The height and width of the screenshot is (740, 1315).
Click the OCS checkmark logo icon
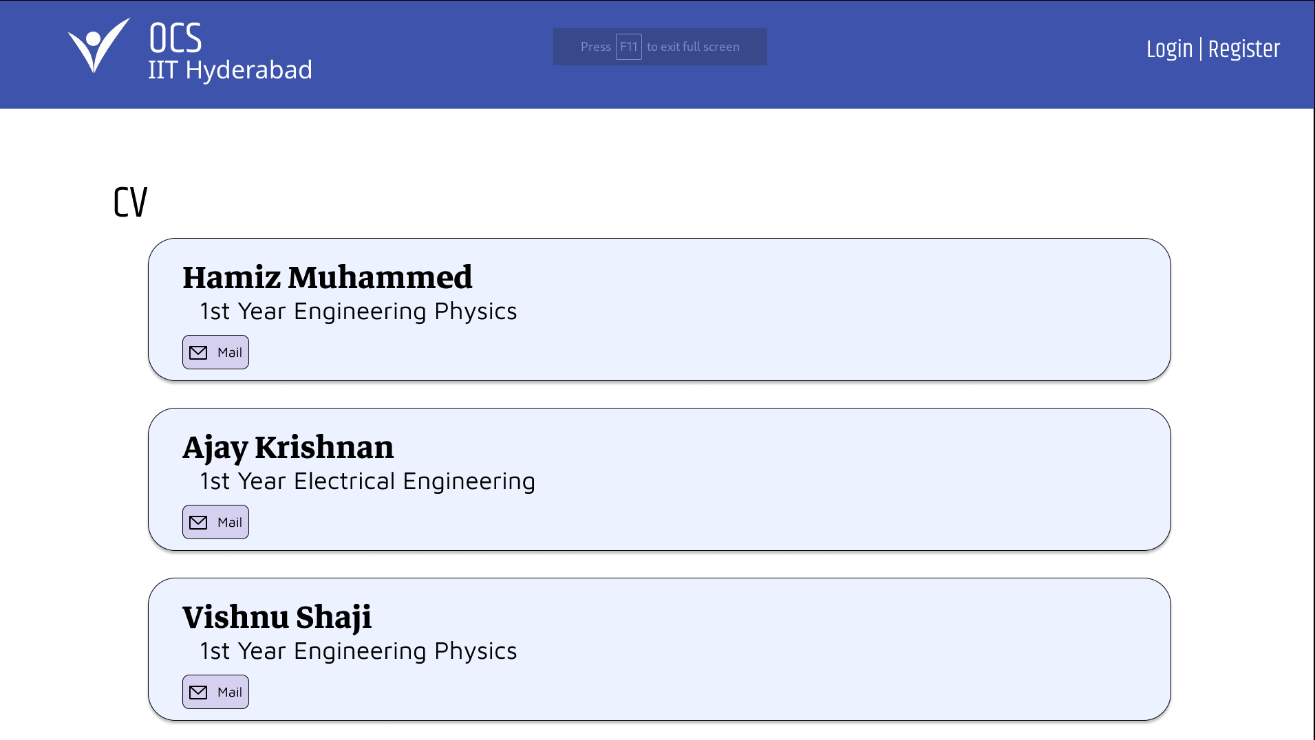[x=98, y=46]
